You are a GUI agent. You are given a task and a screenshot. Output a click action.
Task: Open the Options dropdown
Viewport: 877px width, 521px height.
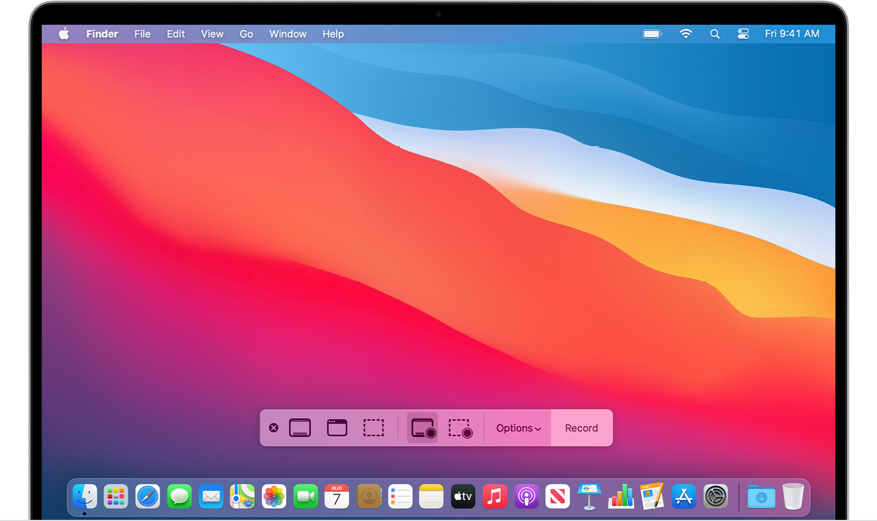[518, 428]
